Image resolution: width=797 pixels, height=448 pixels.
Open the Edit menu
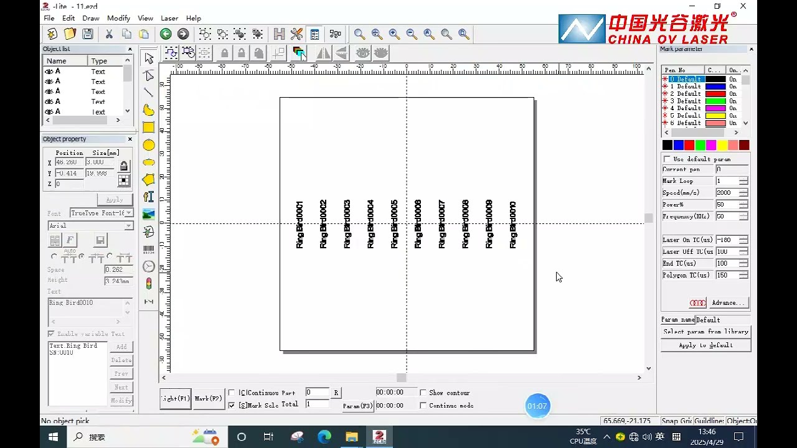click(x=68, y=19)
